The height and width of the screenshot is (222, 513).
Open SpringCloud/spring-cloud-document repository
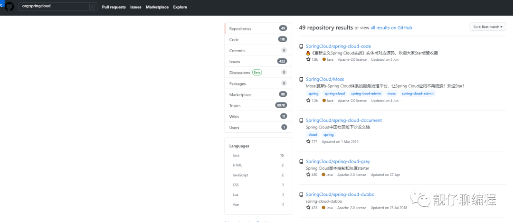(x=344, y=120)
